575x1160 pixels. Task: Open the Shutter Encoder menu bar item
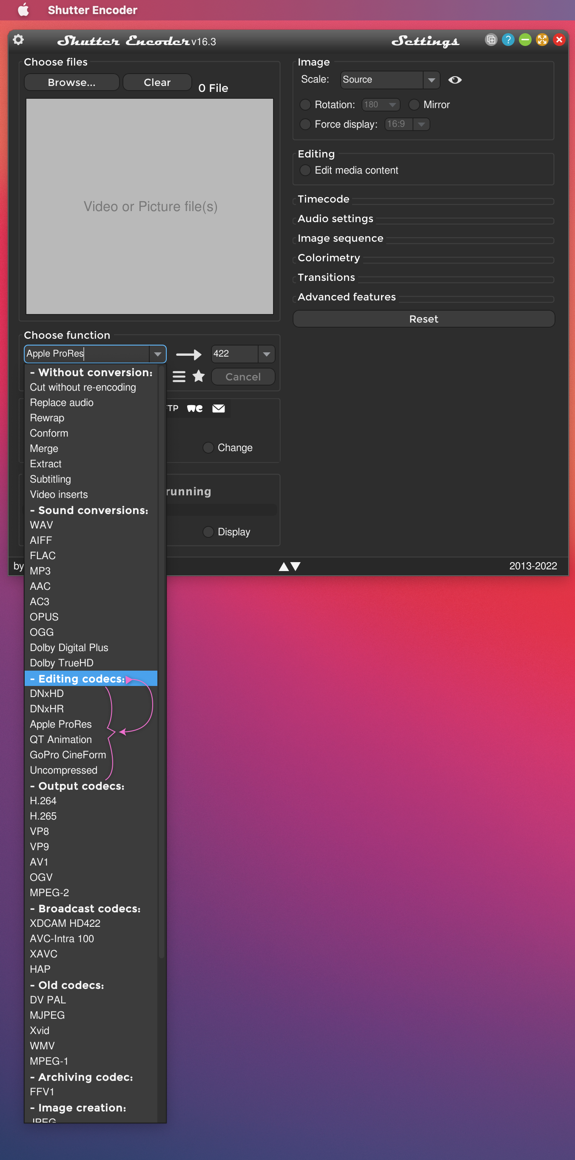(92, 10)
